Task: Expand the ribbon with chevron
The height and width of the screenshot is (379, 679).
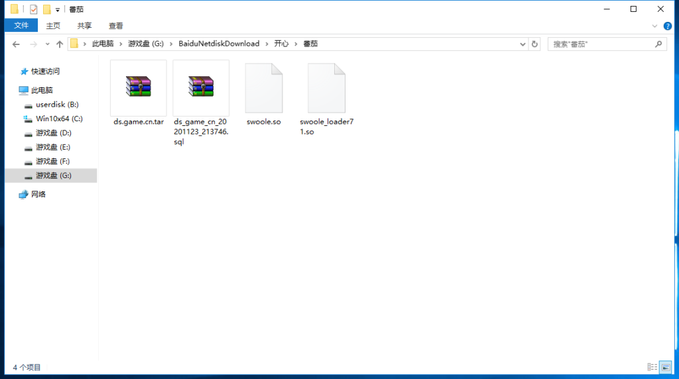Action: tap(654, 27)
